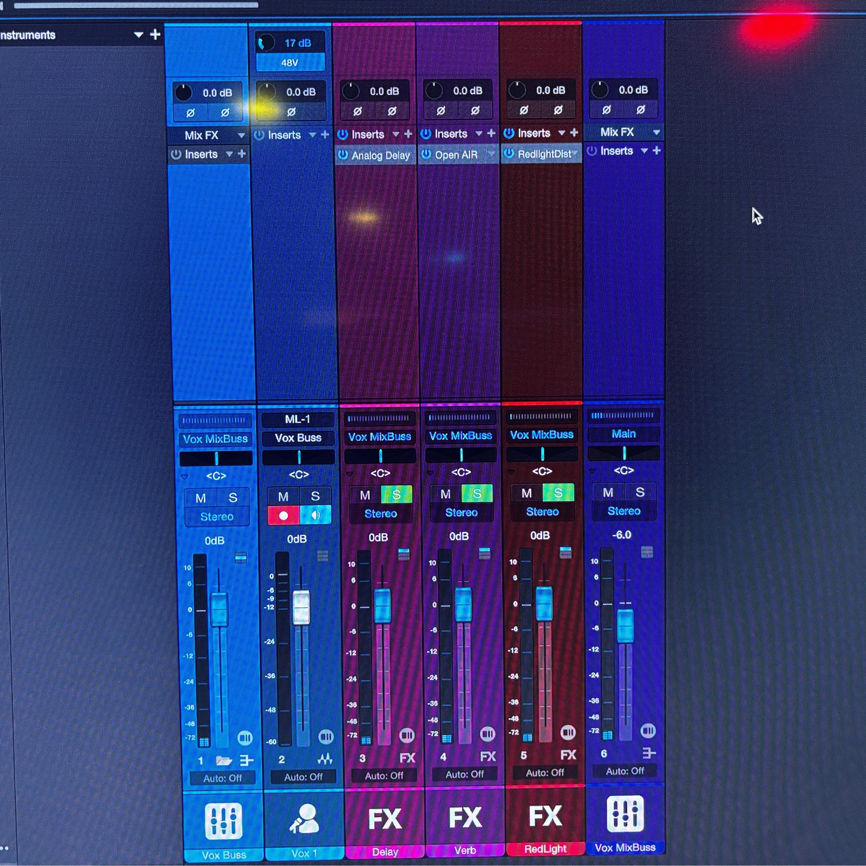Screen dimensions: 866x866
Task: Open channel editor on RedLight channel 5
Action: [568, 732]
